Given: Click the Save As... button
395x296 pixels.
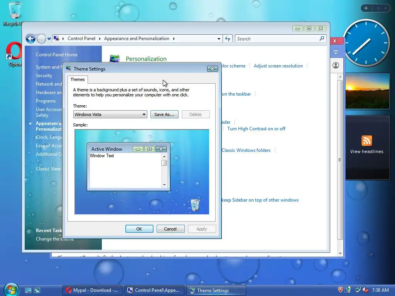Looking at the screenshot, I should pyautogui.click(x=164, y=114).
